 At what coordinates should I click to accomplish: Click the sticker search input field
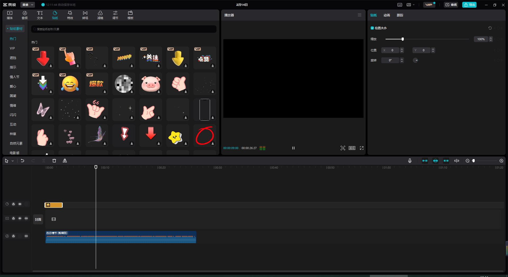click(x=124, y=29)
